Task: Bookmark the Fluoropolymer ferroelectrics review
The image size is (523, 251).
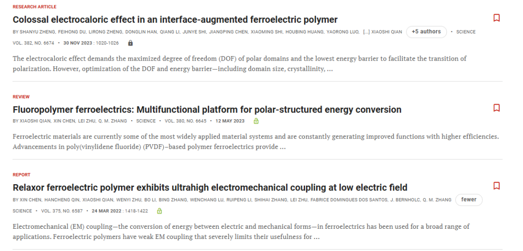Action: tap(496, 108)
